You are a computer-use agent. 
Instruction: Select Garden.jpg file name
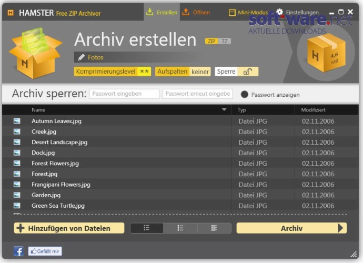[46, 195]
